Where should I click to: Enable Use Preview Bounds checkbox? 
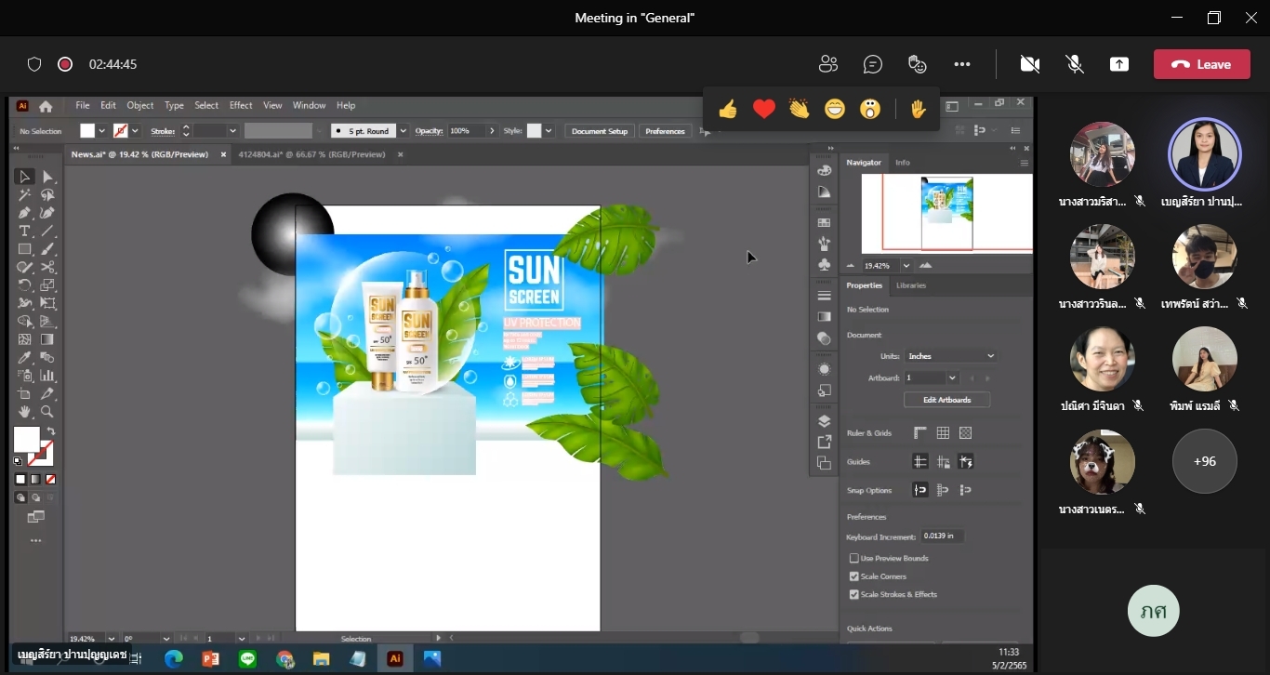(x=854, y=558)
